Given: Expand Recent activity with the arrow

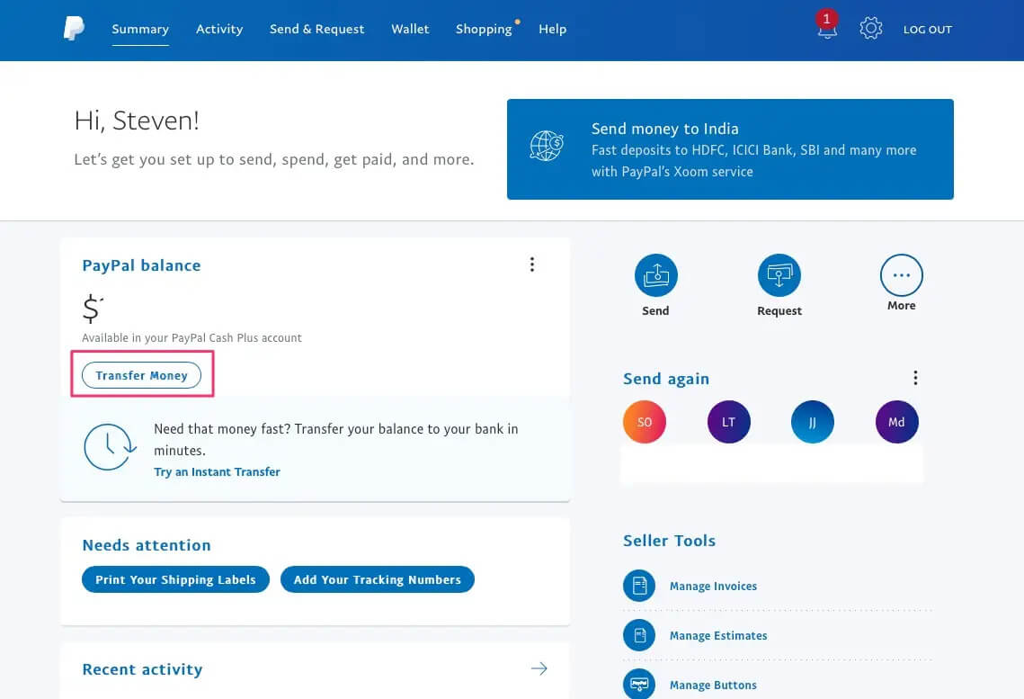Looking at the screenshot, I should click(x=539, y=668).
